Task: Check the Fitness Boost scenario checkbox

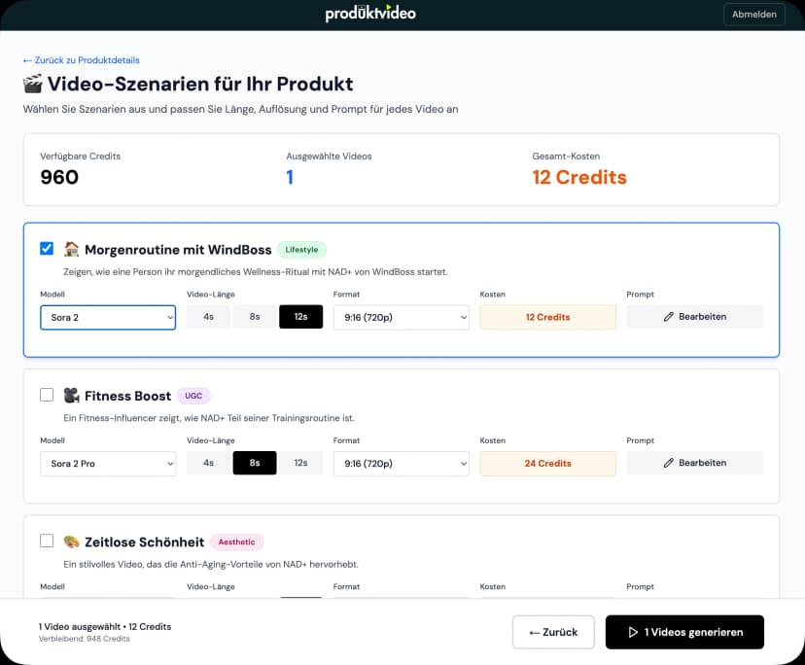Action: [x=47, y=395]
